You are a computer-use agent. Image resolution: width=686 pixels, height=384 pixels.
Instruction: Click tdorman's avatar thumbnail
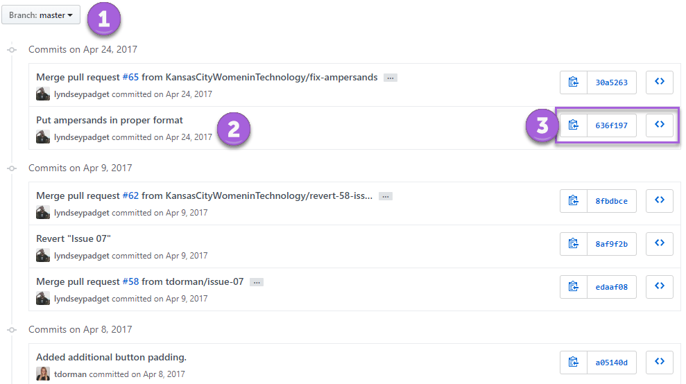[43, 374]
